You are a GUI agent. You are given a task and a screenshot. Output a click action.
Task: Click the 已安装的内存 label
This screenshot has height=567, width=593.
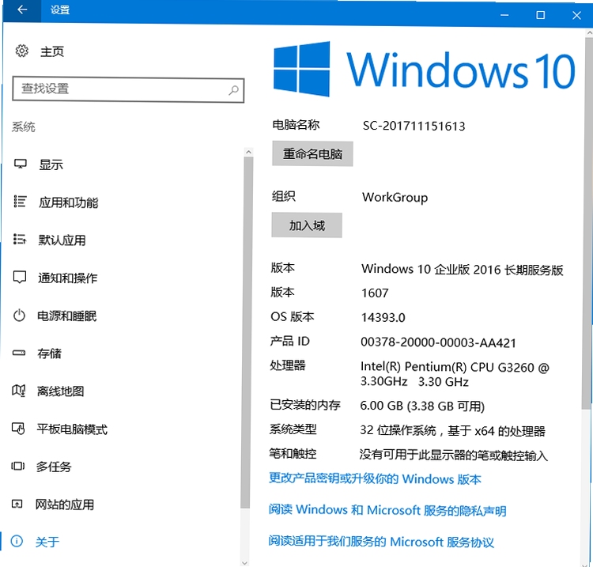(305, 405)
